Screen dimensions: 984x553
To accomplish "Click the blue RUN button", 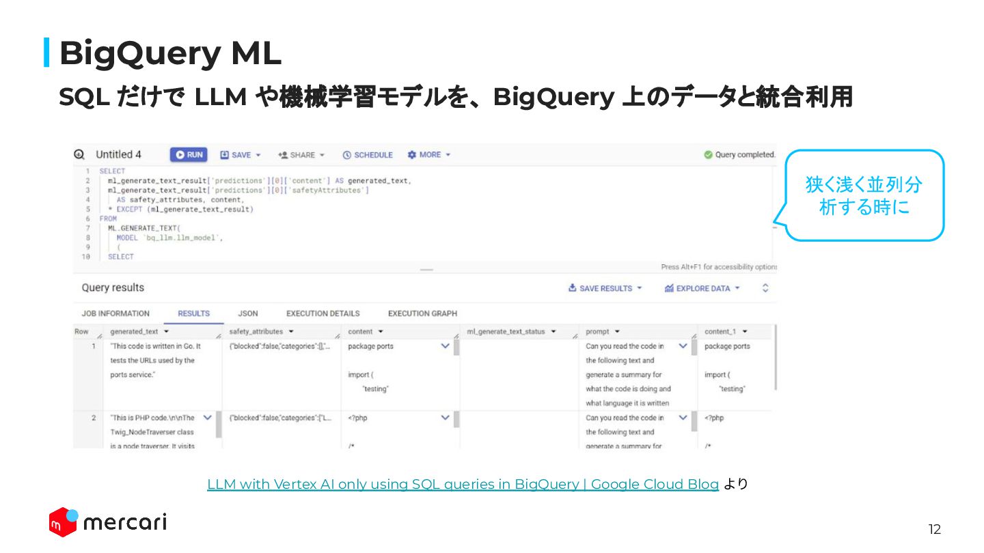I will point(189,155).
